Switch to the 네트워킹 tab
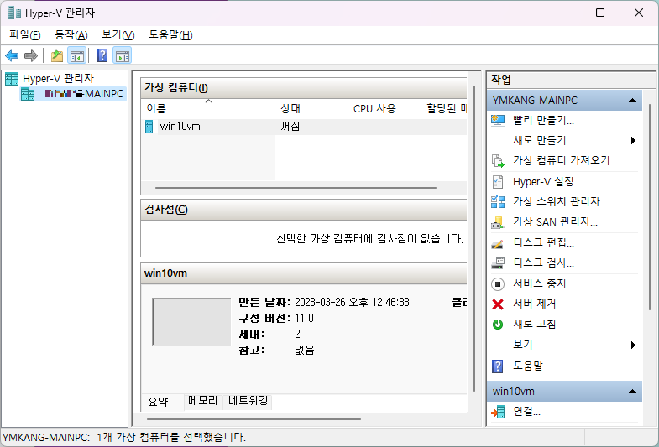 coord(248,401)
